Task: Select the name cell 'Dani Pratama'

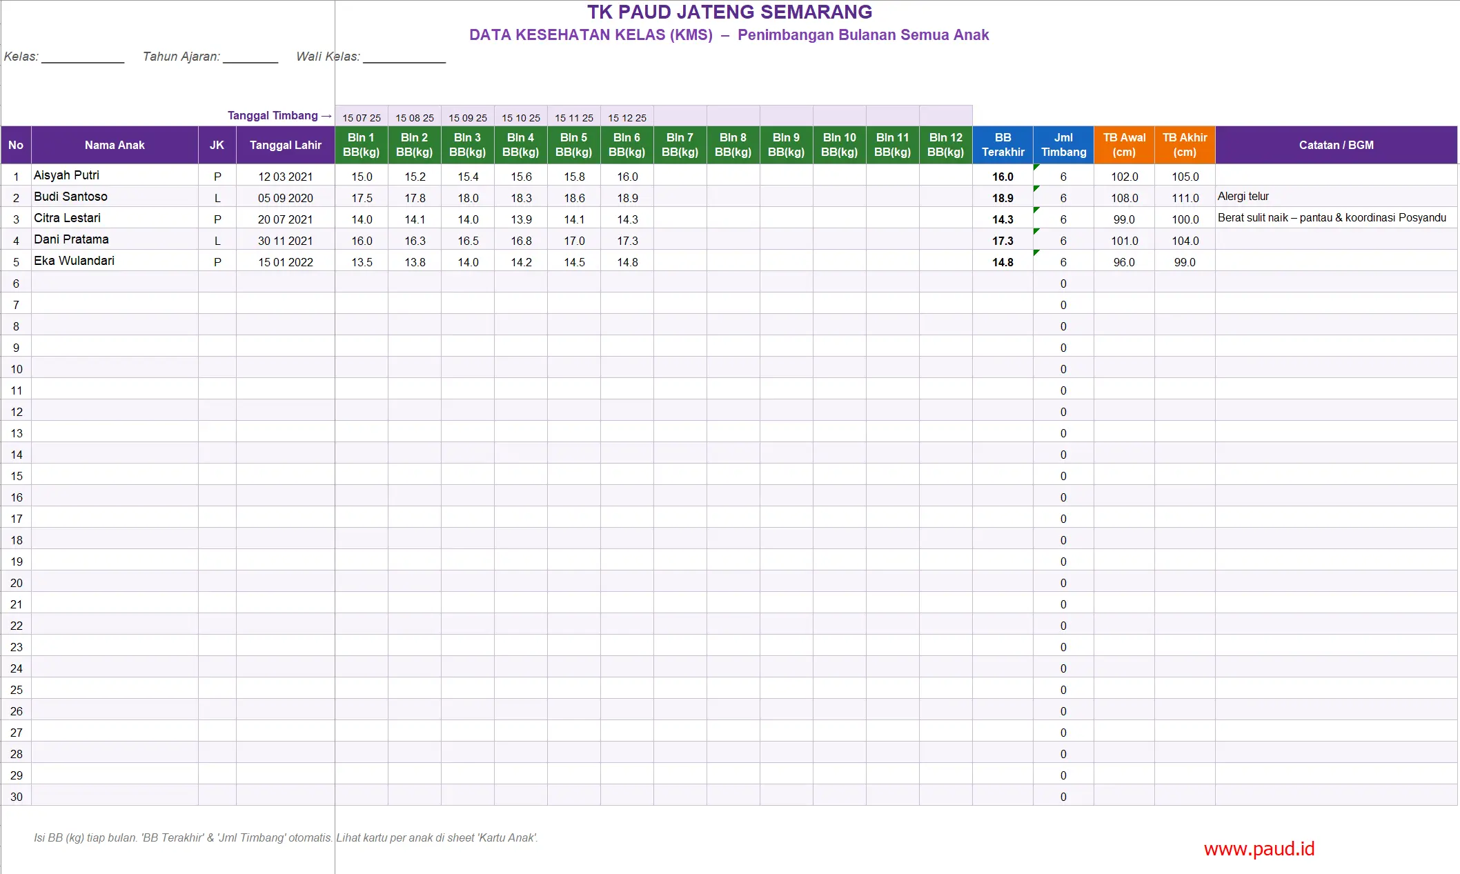Action: (x=115, y=239)
